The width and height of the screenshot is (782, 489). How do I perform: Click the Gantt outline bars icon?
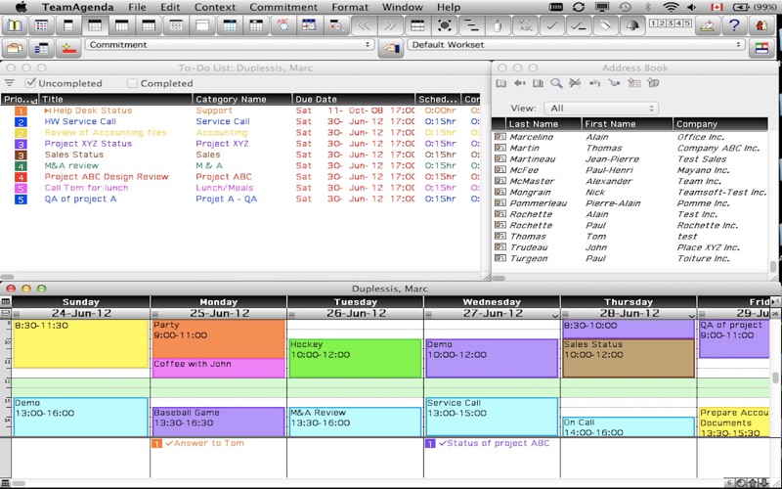pyautogui.click(x=471, y=25)
